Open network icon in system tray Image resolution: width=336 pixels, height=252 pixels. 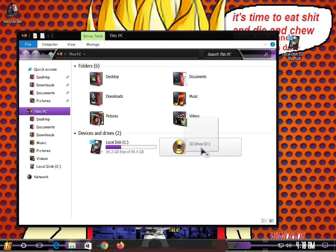tap(281, 245)
